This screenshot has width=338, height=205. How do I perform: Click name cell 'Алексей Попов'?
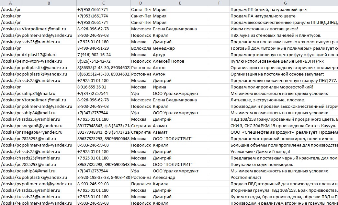[x=180, y=61]
